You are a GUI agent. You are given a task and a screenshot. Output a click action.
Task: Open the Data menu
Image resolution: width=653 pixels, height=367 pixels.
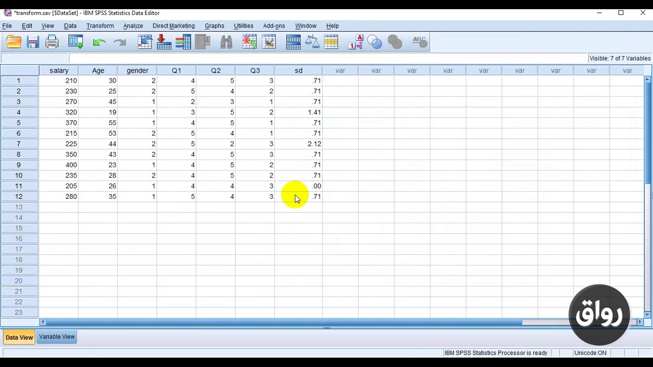tap(70, 25)
